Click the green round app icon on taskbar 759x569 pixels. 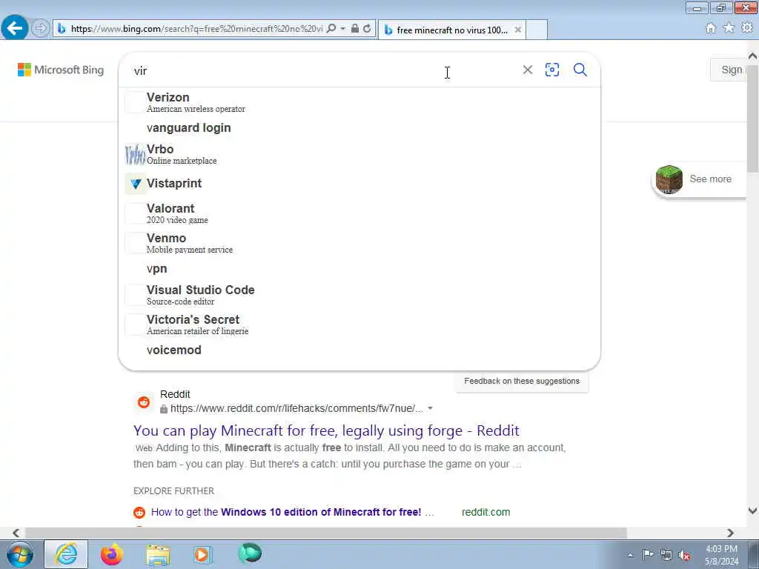(250, 553)
